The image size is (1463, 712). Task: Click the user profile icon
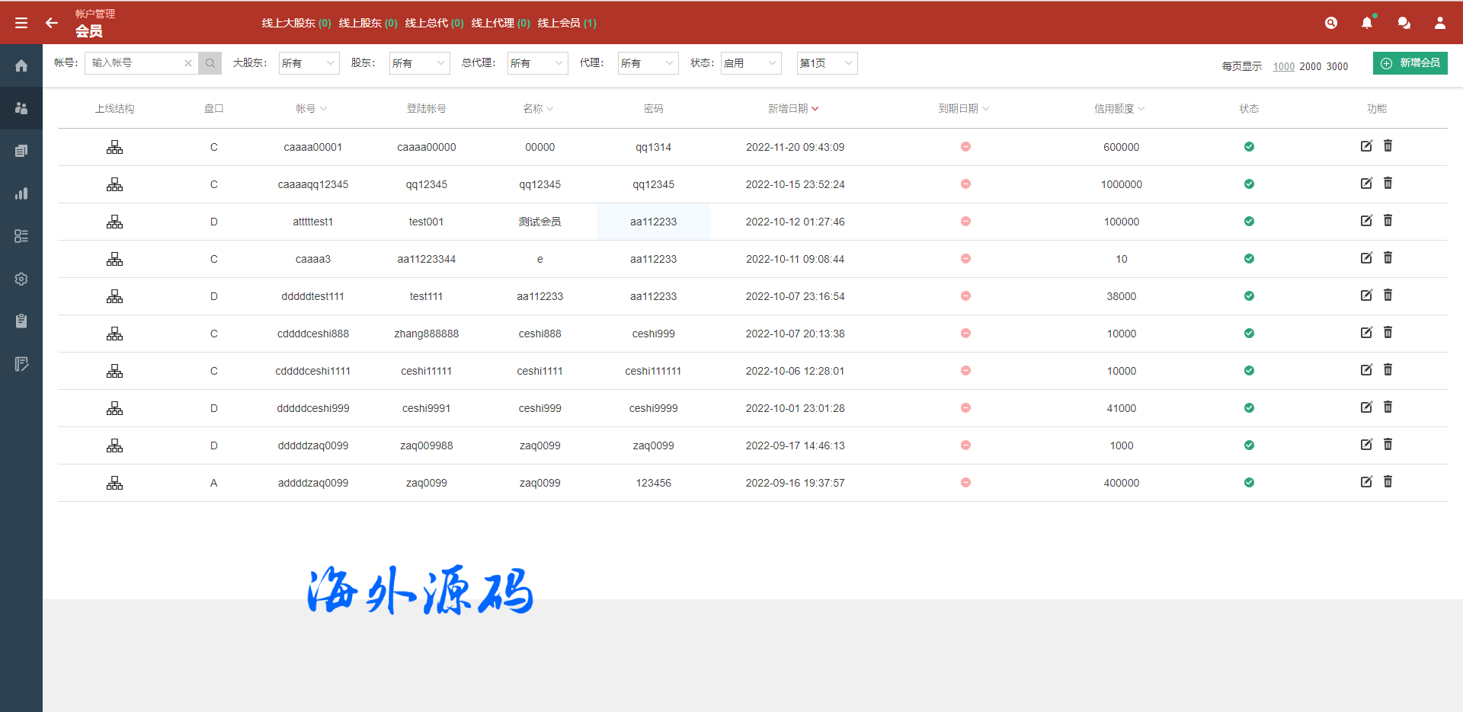point(1439,23)
